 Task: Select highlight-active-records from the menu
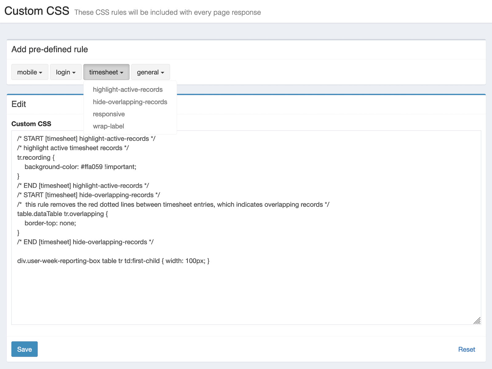point(128,89)
